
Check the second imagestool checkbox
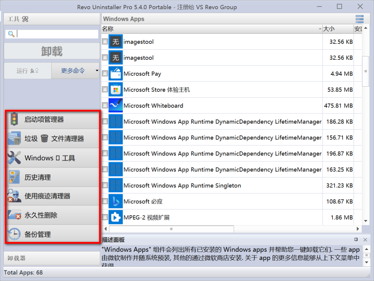click(105, 57)
